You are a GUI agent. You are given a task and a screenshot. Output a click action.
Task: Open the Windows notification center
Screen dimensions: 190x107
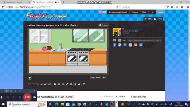(x=186, y=104)
